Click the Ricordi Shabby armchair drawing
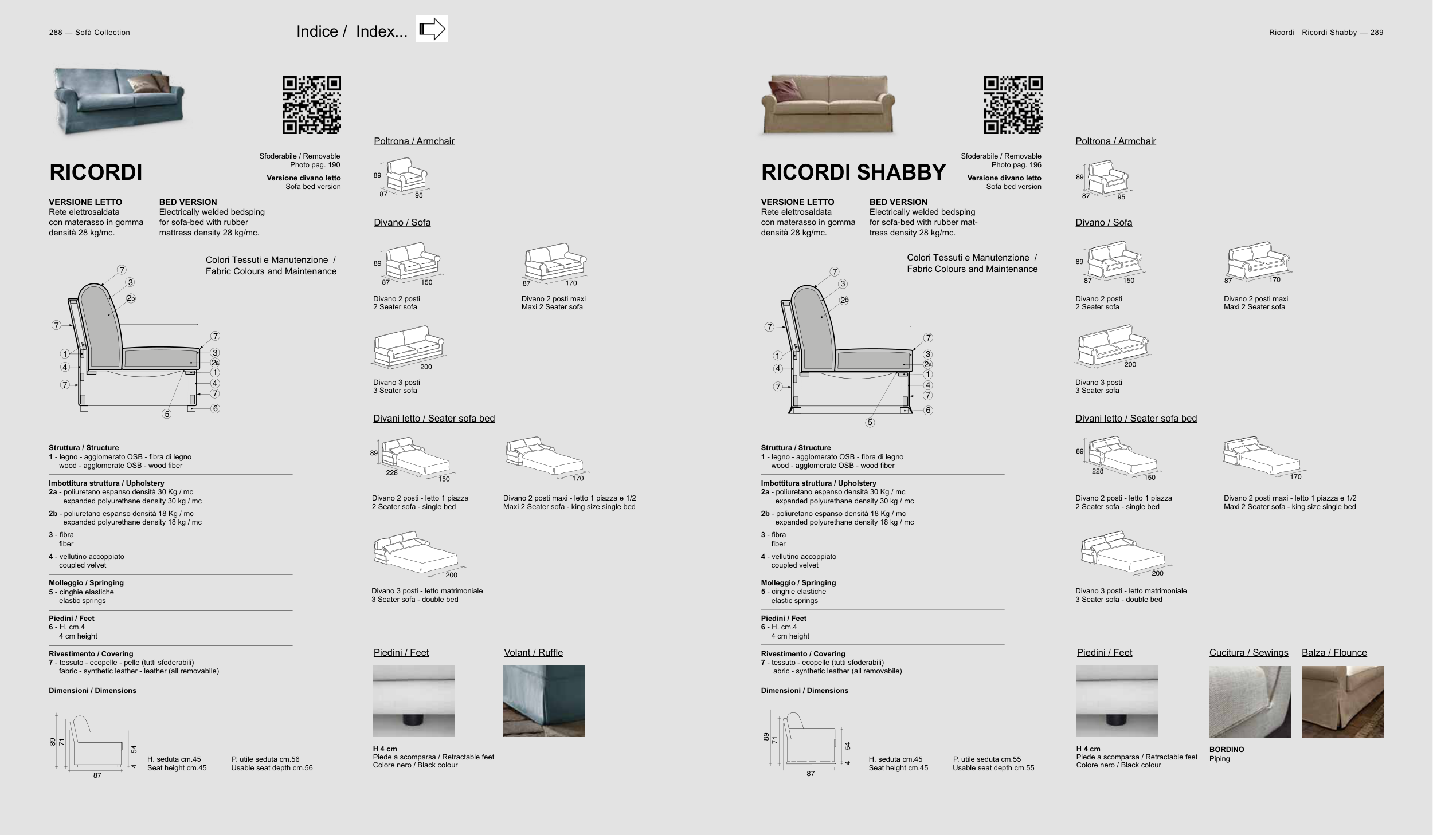 pos(1107,177)
